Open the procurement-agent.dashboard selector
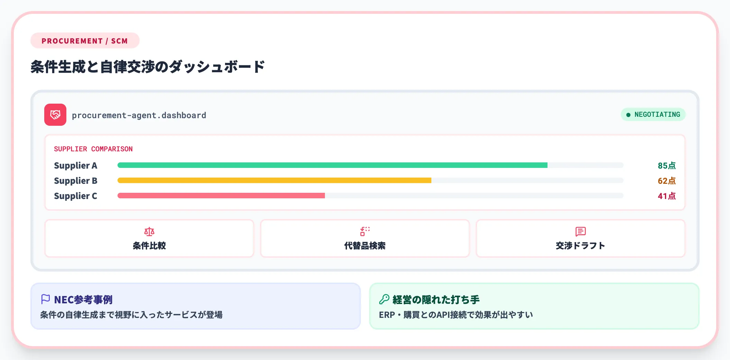Screen dimensions: 730x360 click(x=139, y=115)
